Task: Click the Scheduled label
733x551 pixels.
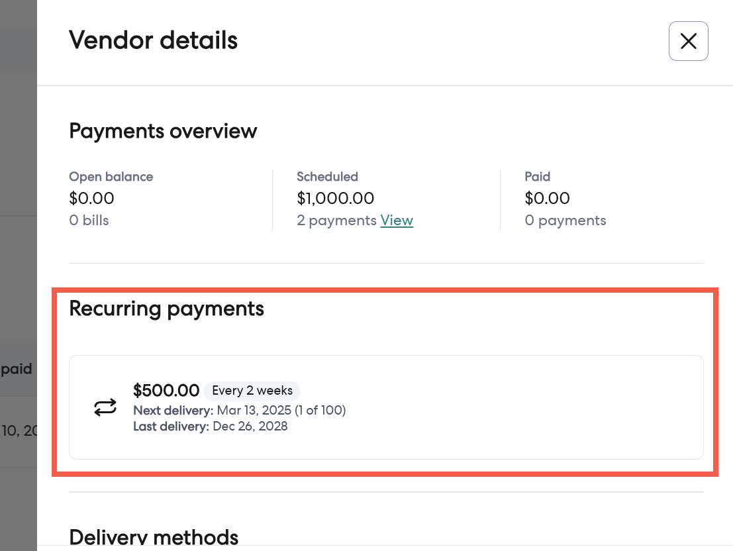Action: (x=327, y=177)
